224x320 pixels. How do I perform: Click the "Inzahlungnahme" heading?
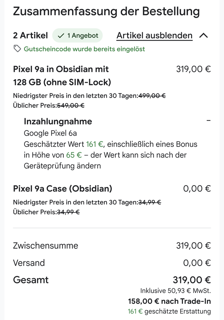coord(58,121)
